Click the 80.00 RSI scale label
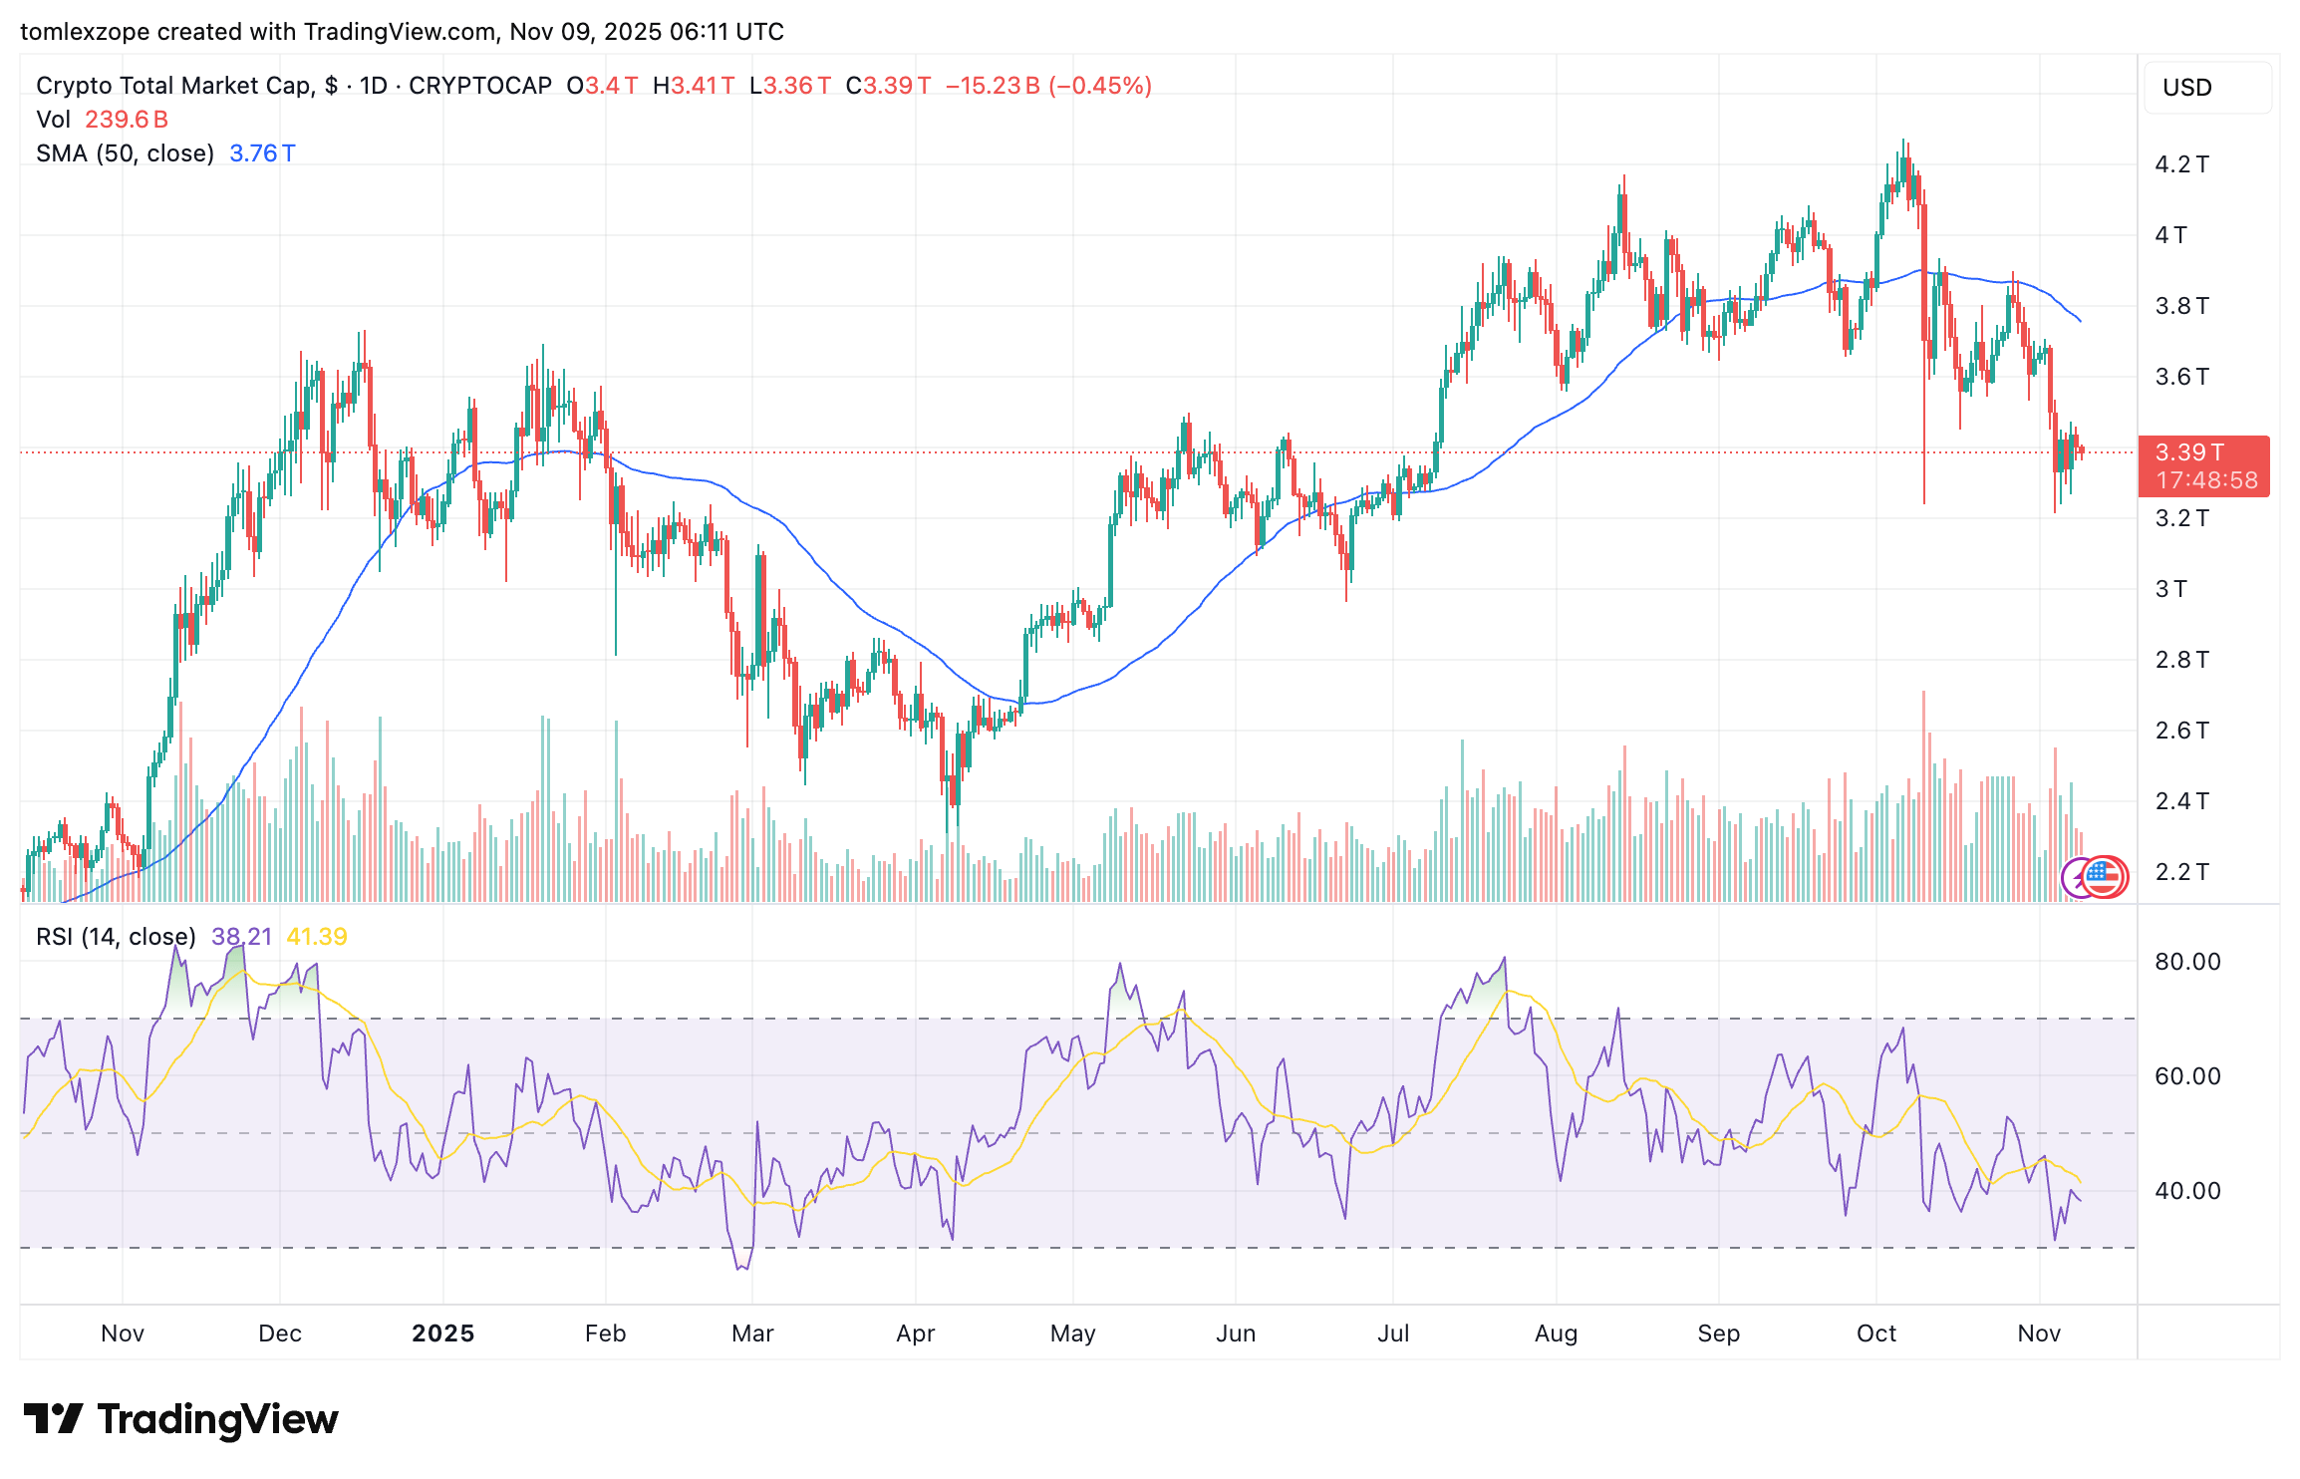This screenshot has height=1479, width=2300. click(x=2186, y=962)
